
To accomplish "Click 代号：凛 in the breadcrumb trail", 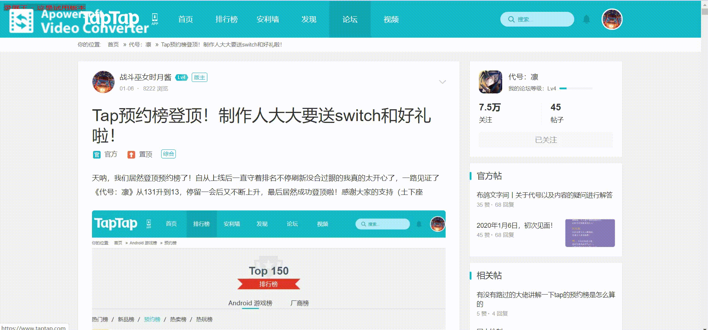I will tap(140, 45).
